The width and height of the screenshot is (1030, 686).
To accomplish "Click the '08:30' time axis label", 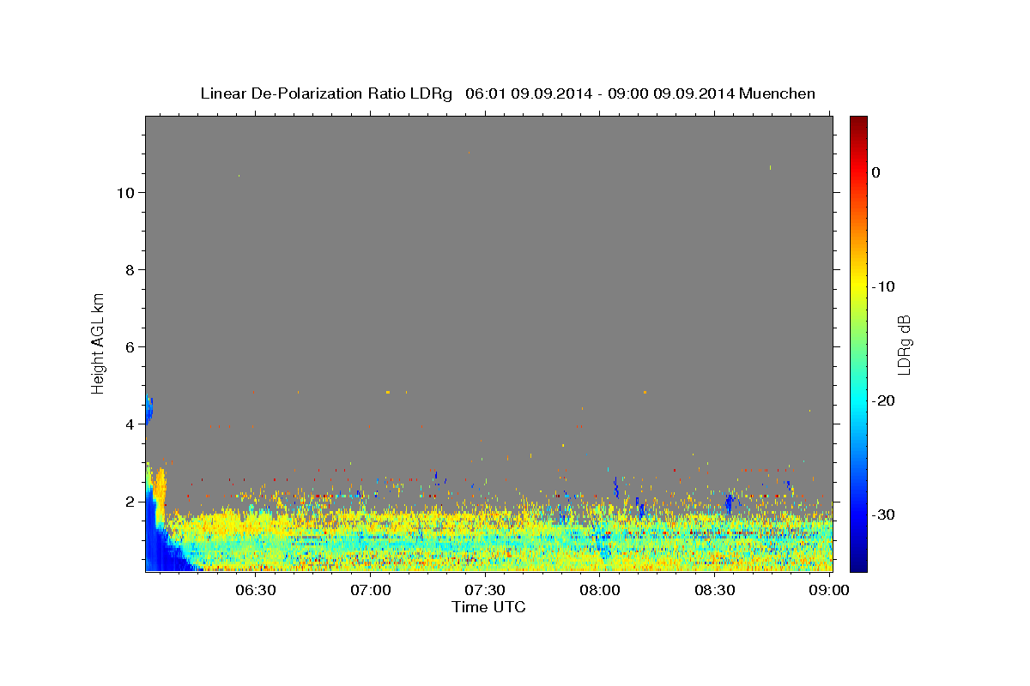I will (715, 590).
